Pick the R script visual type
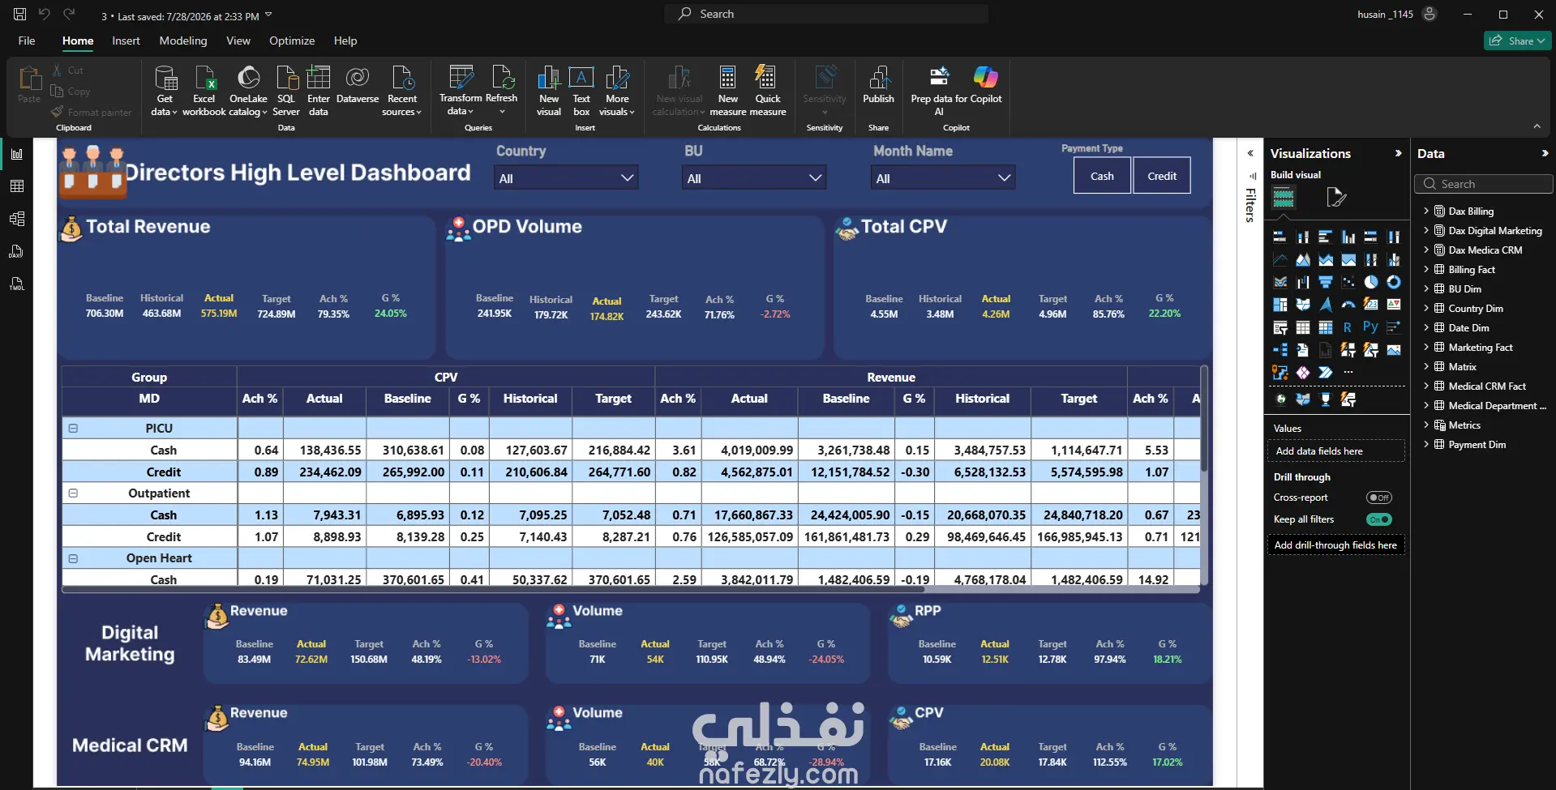The image size is (1556, 790). point(1348,327)
